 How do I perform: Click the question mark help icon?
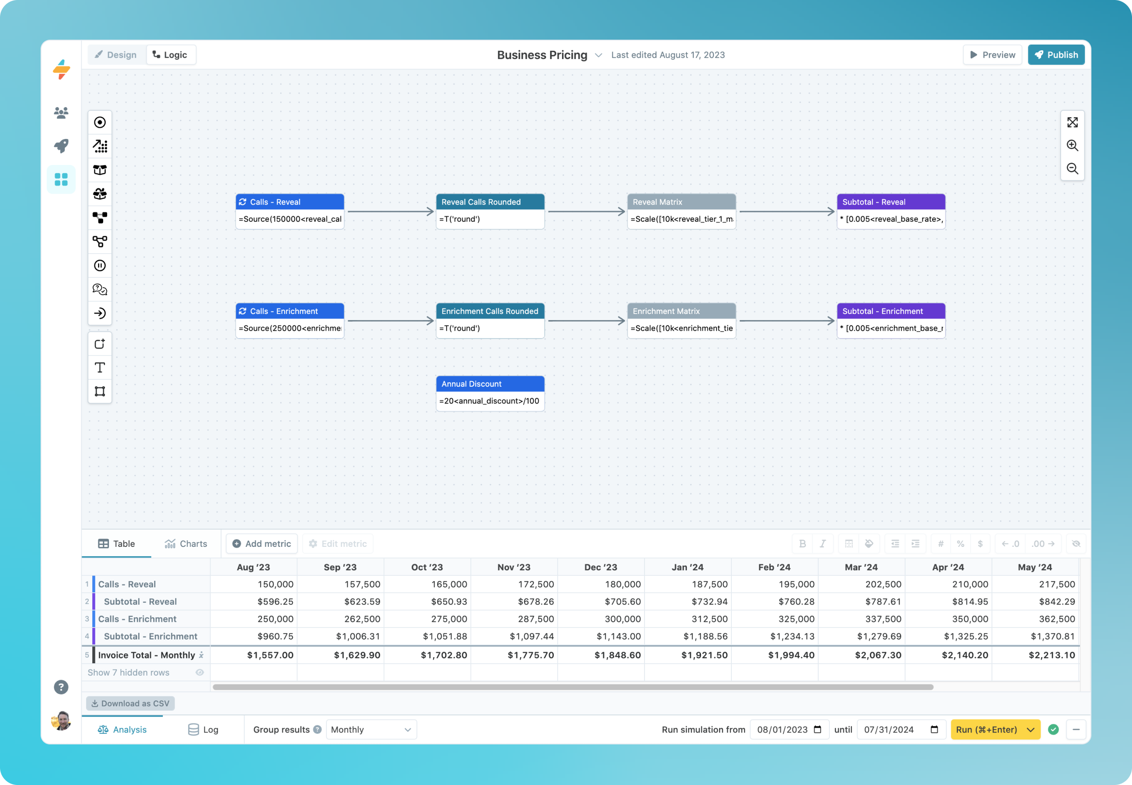point(61,687)
